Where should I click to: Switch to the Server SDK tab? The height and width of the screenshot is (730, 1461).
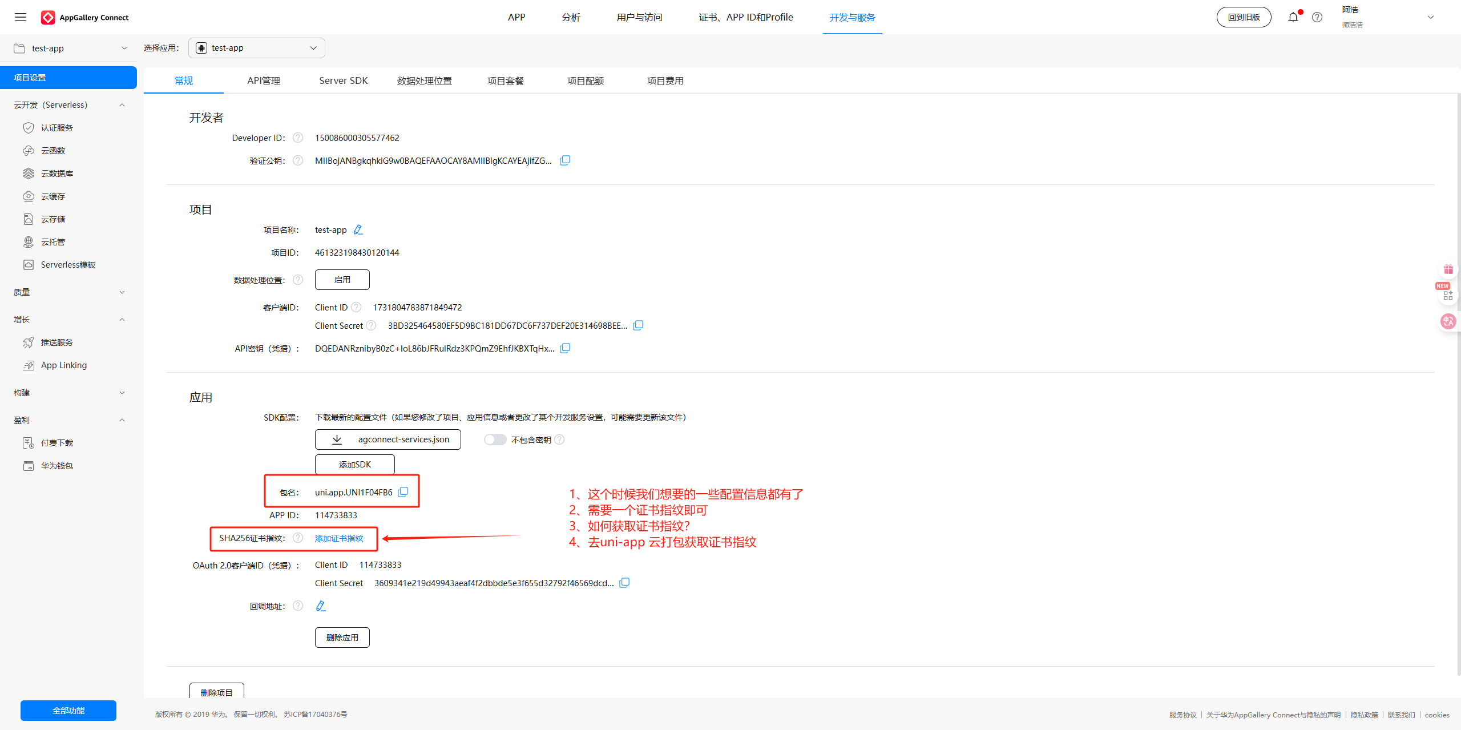344,80
